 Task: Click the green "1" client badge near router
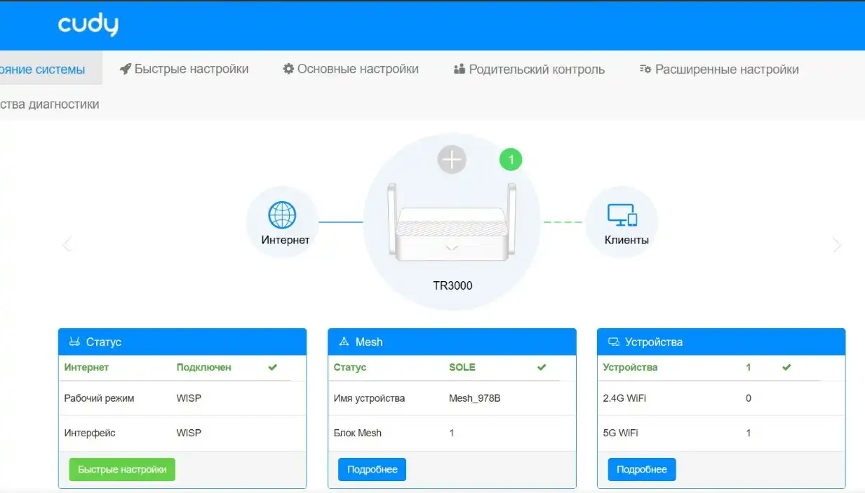[x=511, y=159]
